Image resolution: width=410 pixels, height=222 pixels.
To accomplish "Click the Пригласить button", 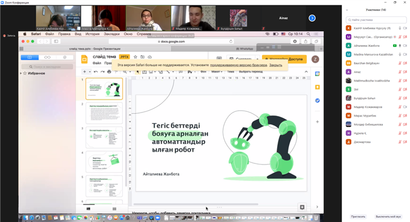I will 358,217.
